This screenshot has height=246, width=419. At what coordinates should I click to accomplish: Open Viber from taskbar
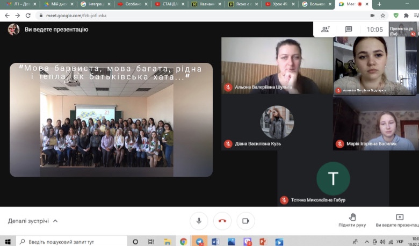point(247,242)
